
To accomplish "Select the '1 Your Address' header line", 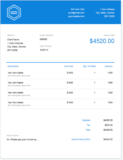I will 107,9.
